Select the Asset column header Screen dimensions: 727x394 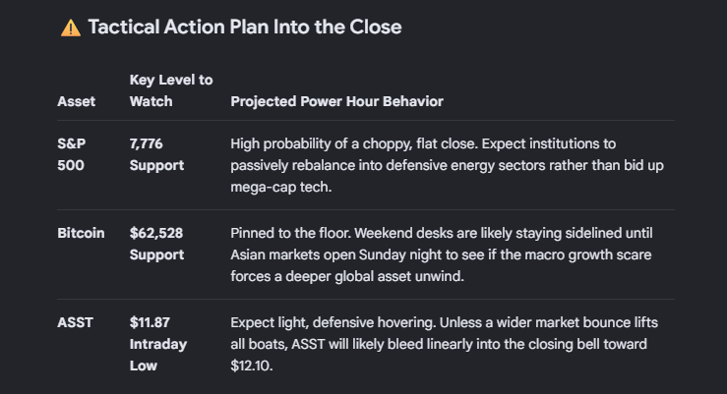coord(76,101)
